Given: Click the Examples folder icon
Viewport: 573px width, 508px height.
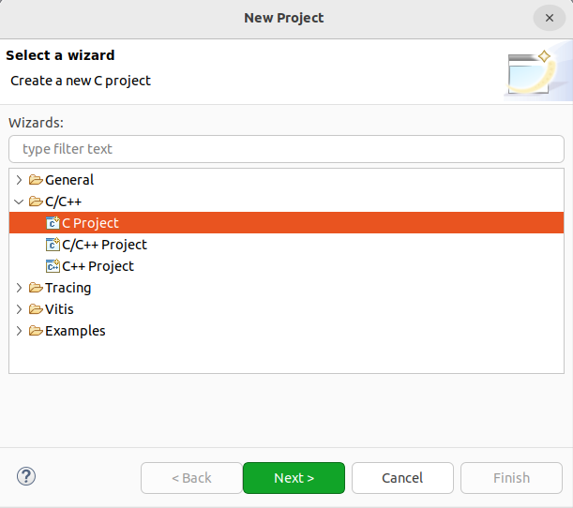Looking at the screenshot, I should tap(36, 331).
